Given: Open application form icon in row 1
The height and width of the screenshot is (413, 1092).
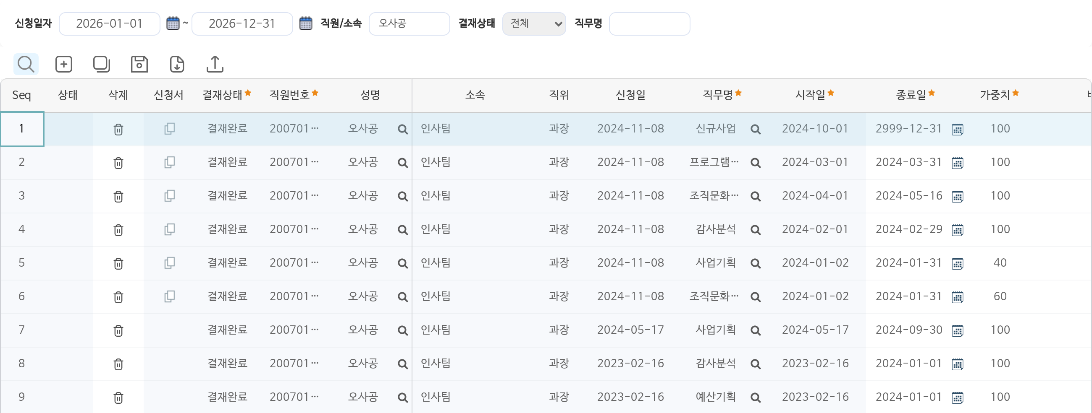Looking at the screenshot, I should pos(170,129).
